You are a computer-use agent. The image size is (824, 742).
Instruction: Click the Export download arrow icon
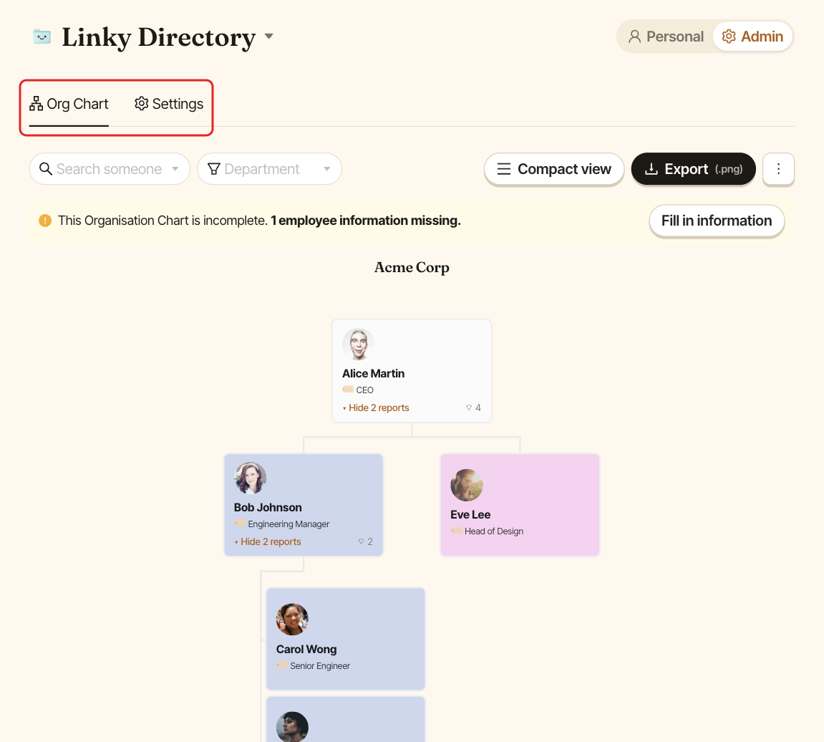point(651,169)
